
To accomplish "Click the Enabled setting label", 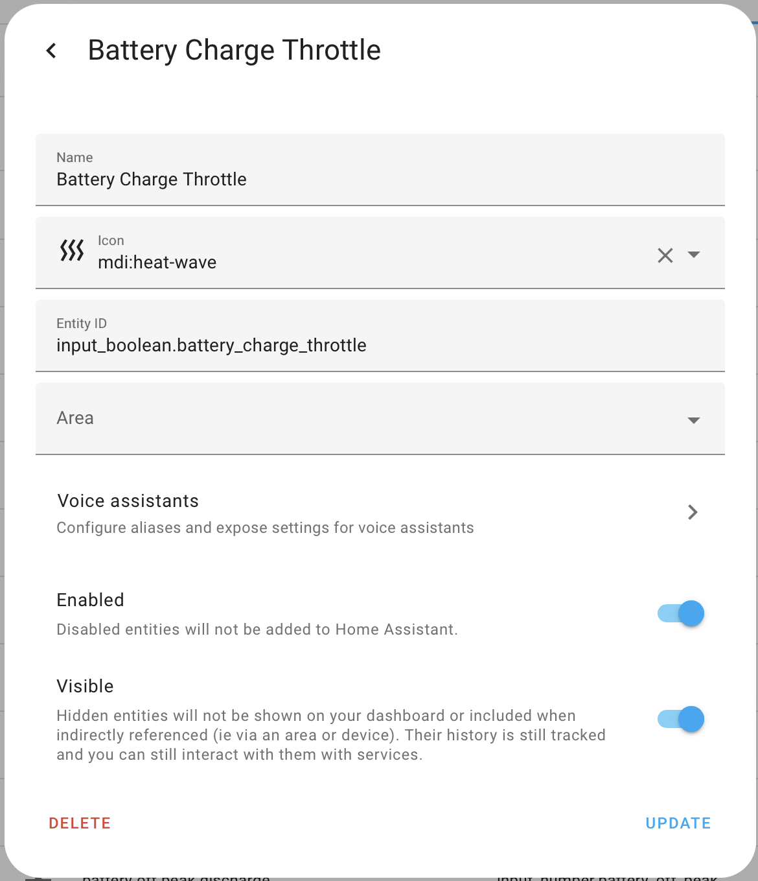I will (x=90, y=600).
